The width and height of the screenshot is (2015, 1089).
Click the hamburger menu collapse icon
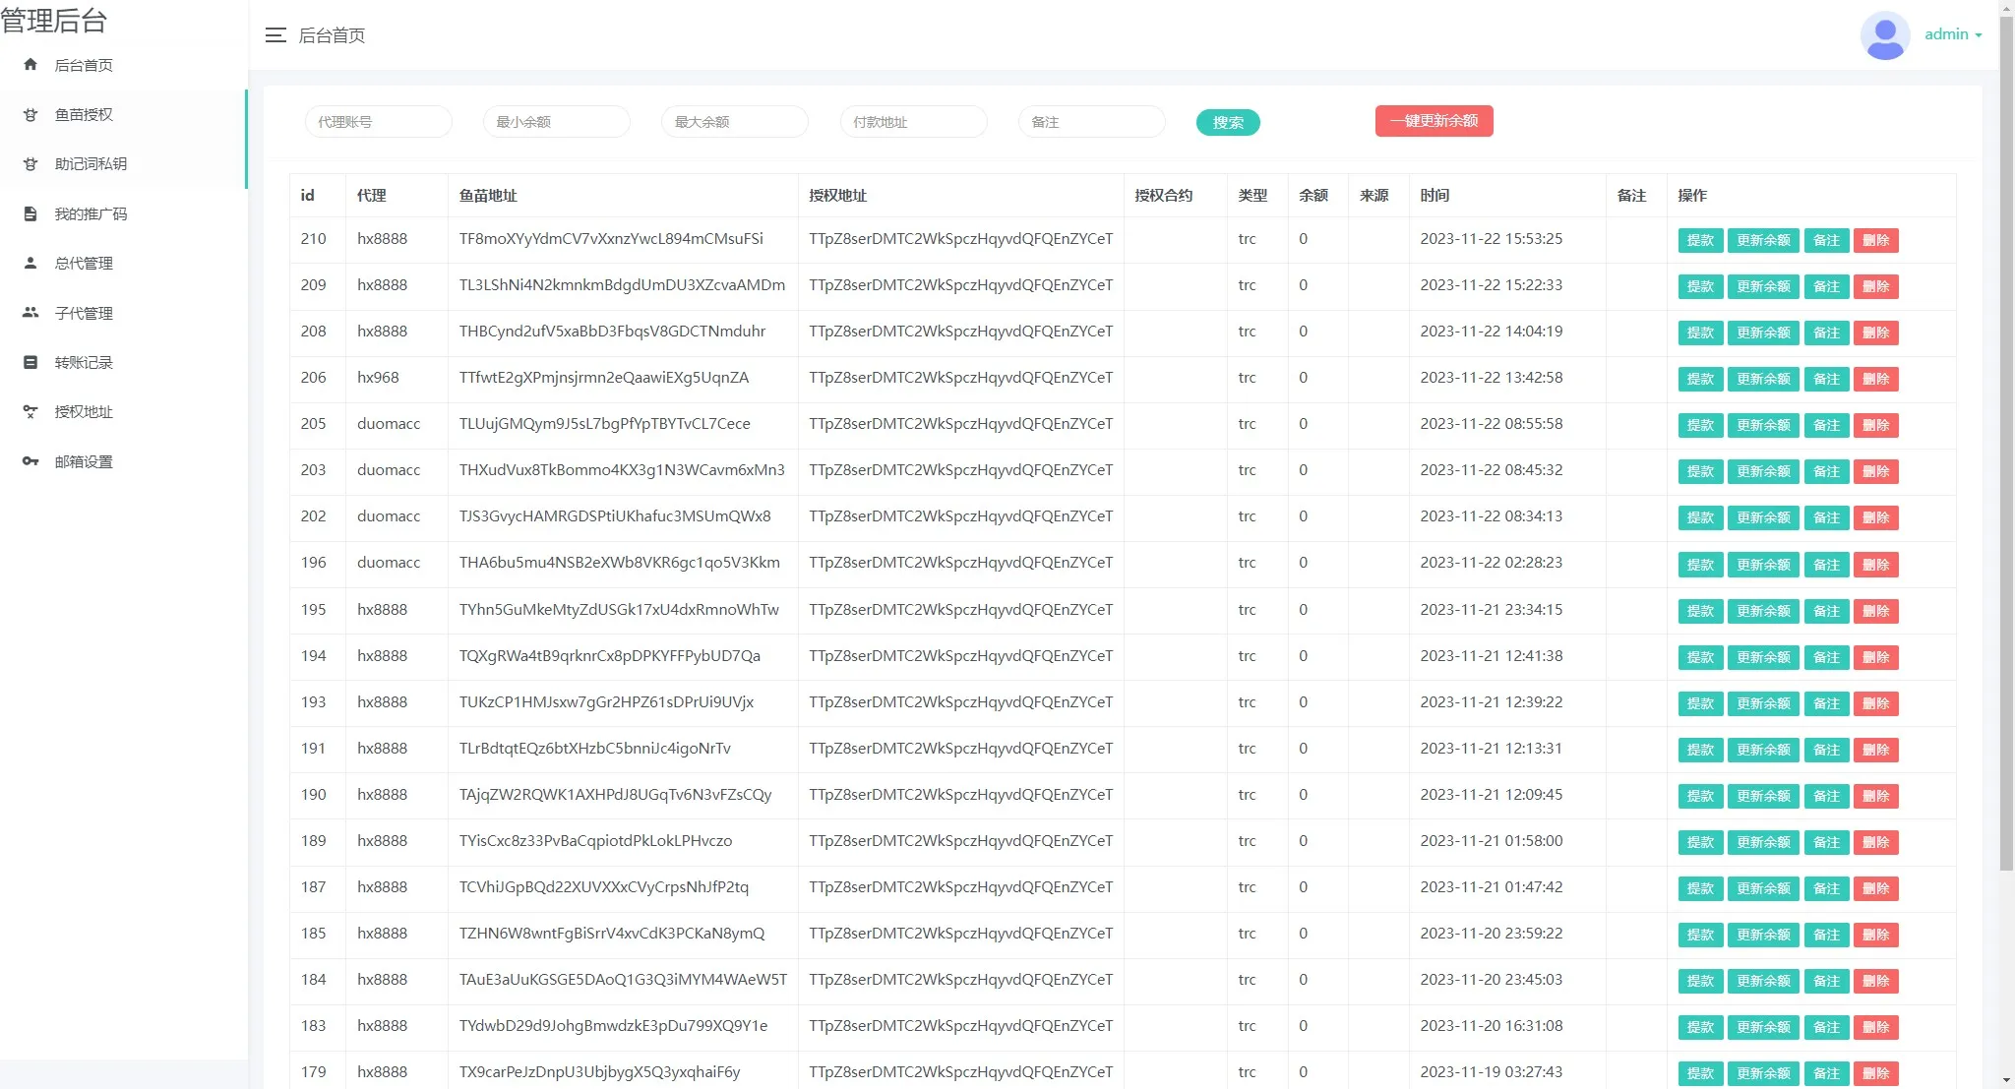275,35
